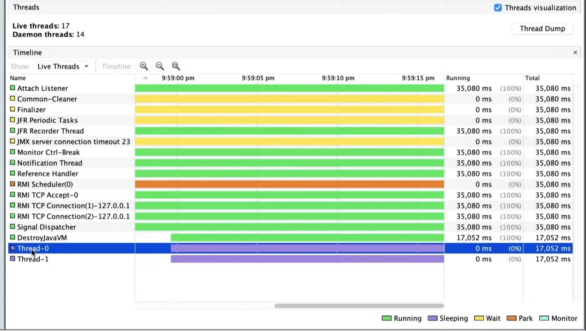The height and width of the screenshot is (331, 586).
Task: Click the green Running bar of DestroyJavaVM
Action: point(307,238)
